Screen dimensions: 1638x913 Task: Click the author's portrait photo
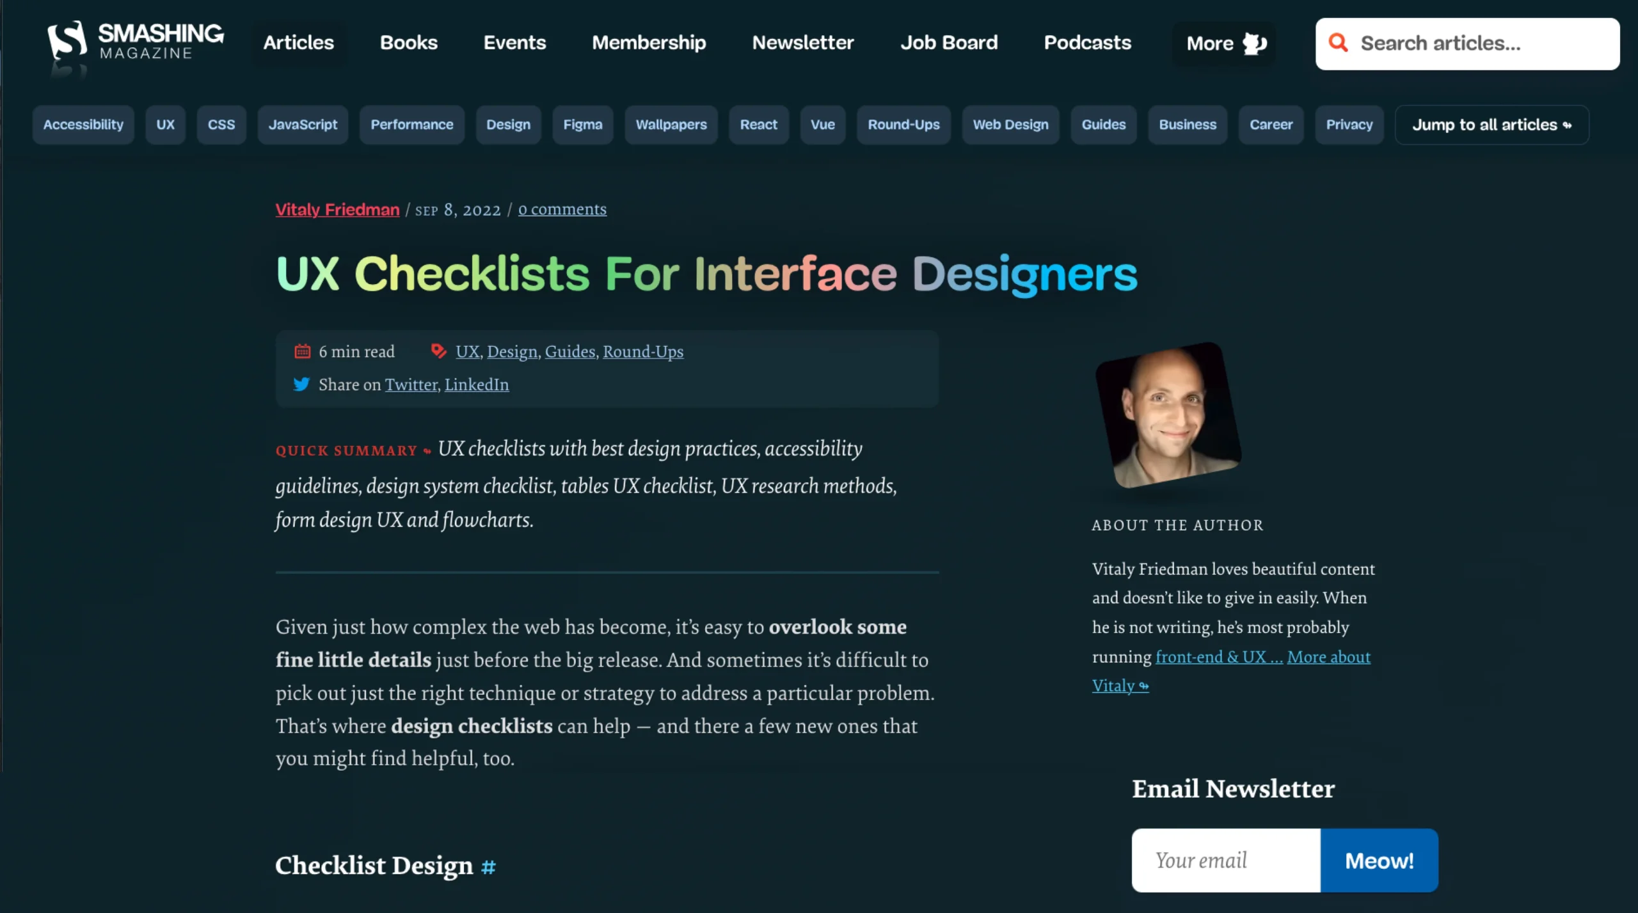point(1168,415)
